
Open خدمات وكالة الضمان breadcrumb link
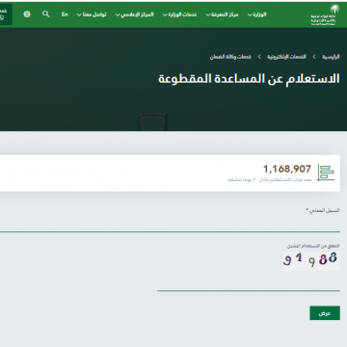pos(230,57)
